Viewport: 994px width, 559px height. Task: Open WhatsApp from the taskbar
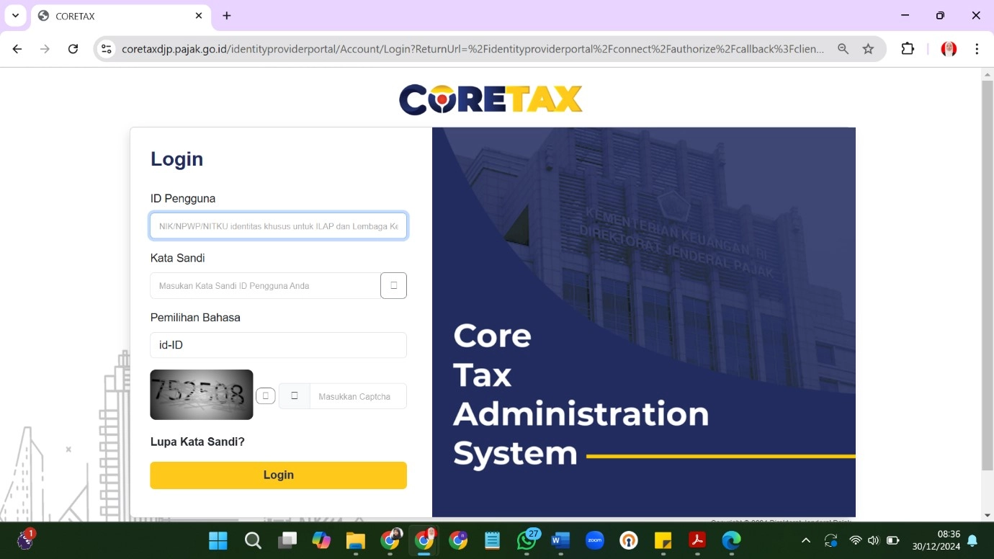click(x=527, y=540)
